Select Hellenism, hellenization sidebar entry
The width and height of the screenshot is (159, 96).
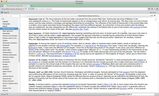point(10,55)
